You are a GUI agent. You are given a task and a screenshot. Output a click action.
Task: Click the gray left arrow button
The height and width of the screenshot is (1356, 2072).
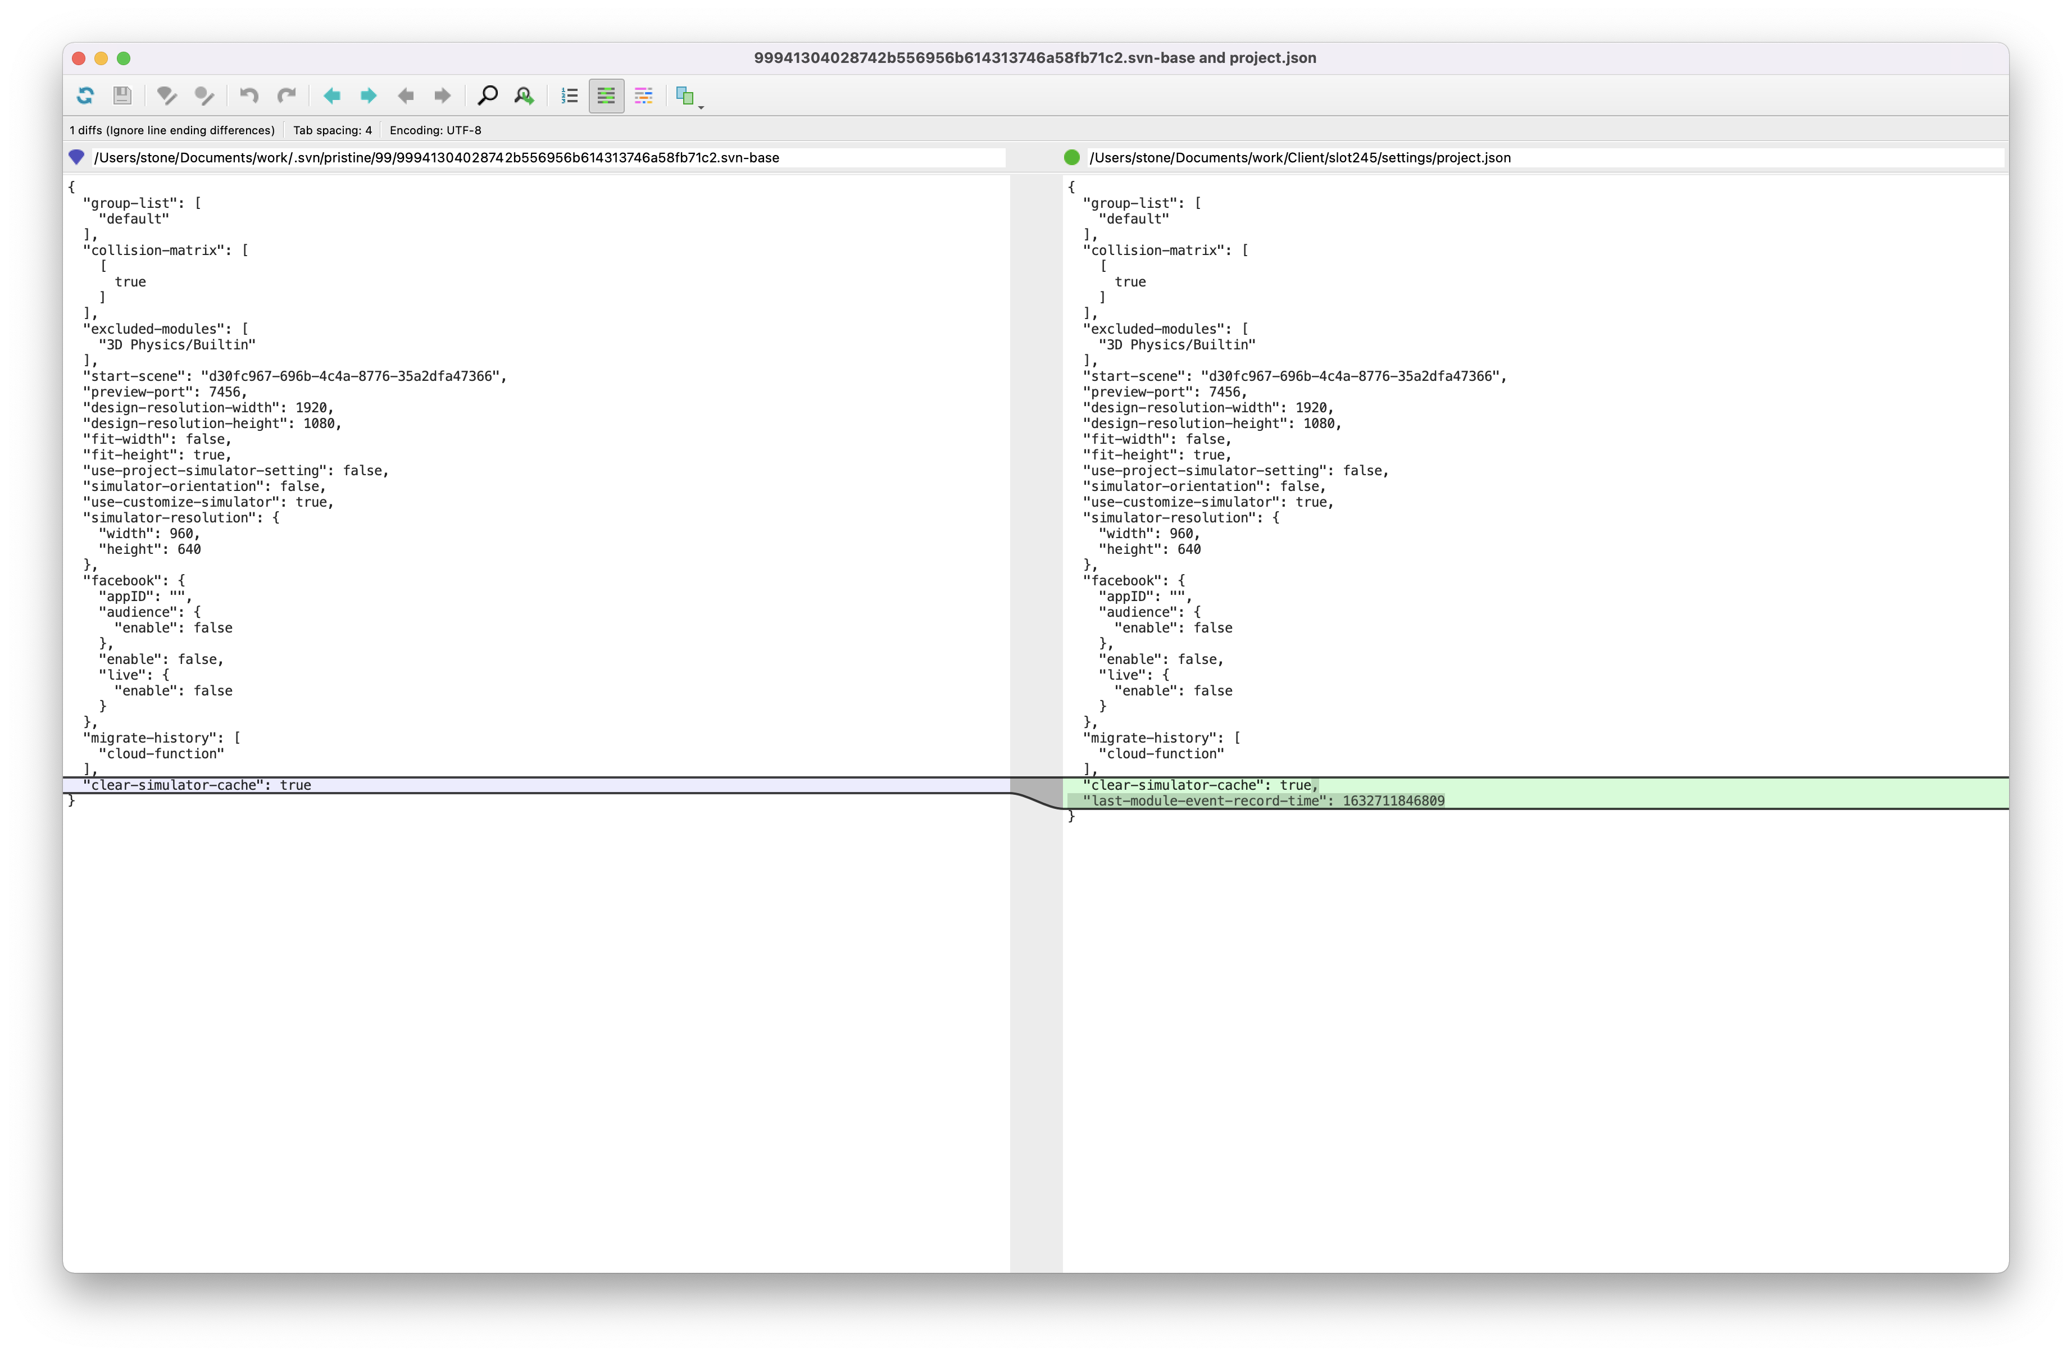point(406,95)
